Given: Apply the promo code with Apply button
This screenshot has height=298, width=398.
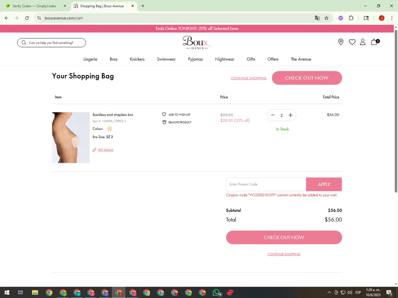Looking at the screenshot, I should (x=324, y=184).
